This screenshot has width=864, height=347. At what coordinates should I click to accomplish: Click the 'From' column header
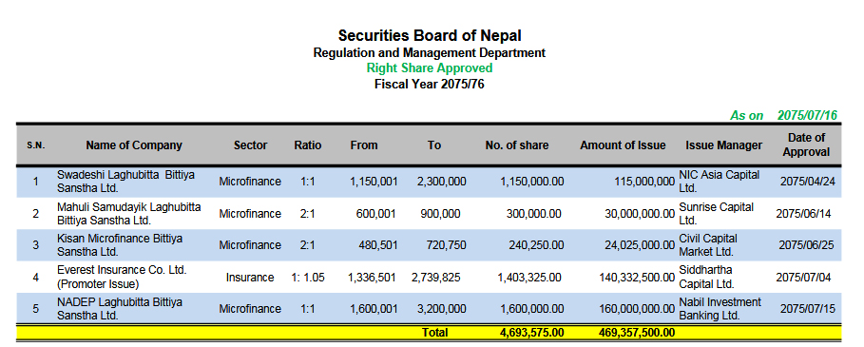(x=364, y=145)
